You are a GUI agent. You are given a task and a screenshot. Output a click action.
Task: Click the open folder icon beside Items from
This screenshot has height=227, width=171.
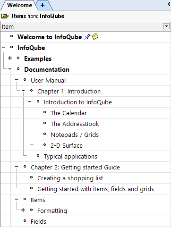5,16
